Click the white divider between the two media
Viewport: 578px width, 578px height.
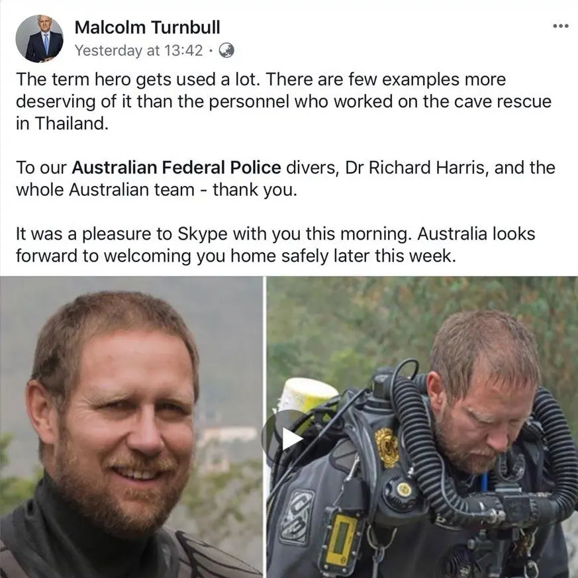coord(265,427)
